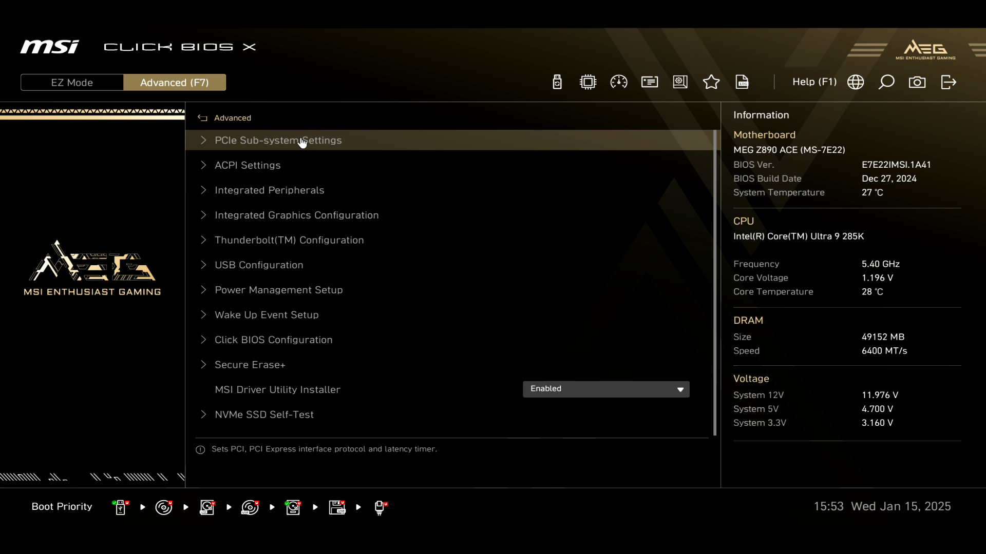Select the USB optical disc boot icon
Screen dimensions: 986x554
[250, 507]
